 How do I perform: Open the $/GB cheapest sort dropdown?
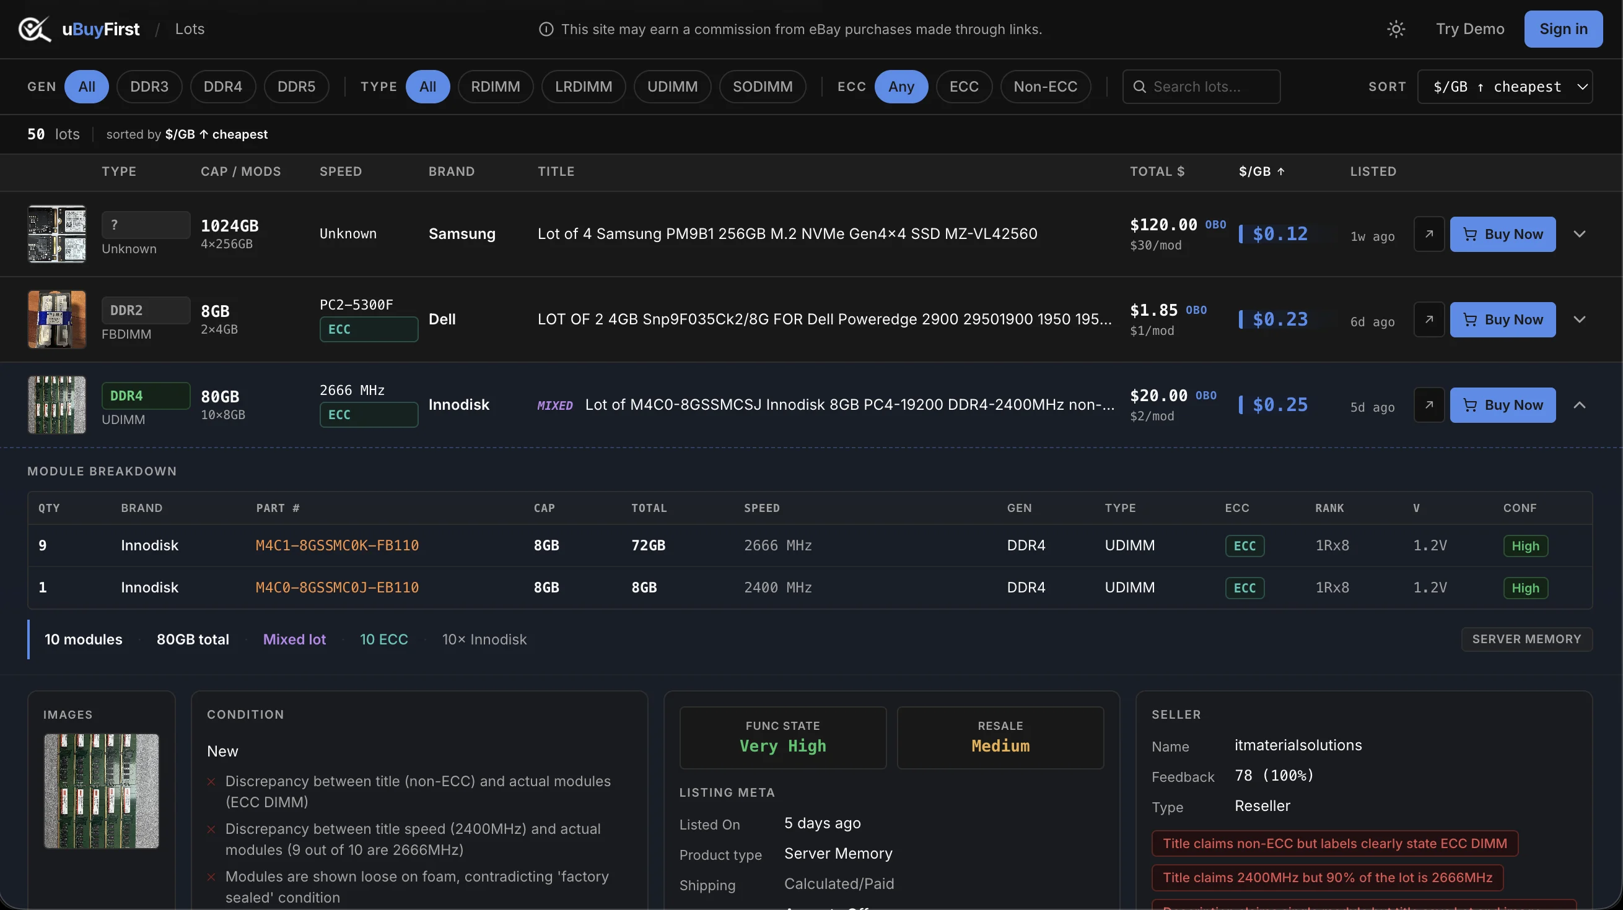coord(1505,86)
